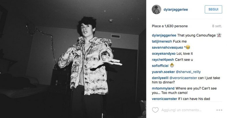This screenshot has width=228, height=118.
Task: Open dylanjaggerlee profile avatar picture
Action: click(156, 9)
